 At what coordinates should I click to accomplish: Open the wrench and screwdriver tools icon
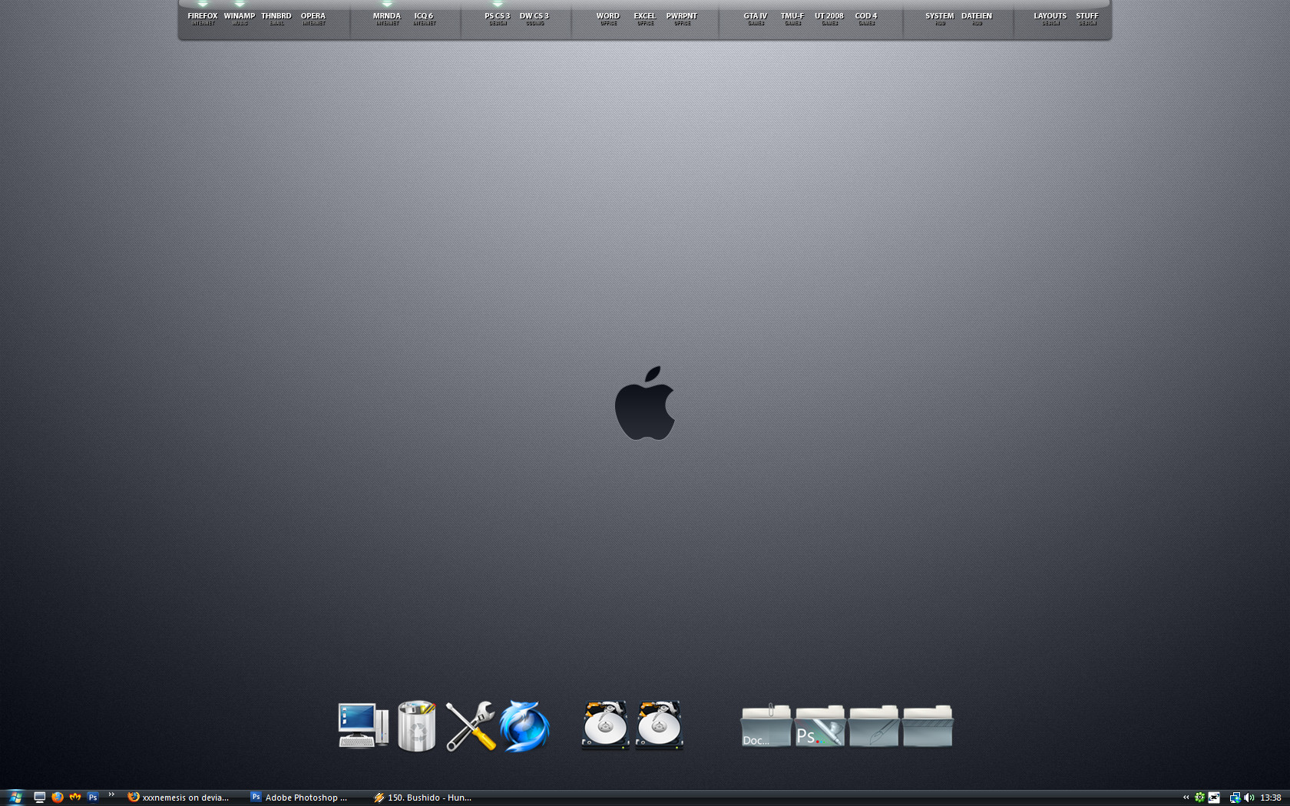pyautogui.click(x=471, y=725)
